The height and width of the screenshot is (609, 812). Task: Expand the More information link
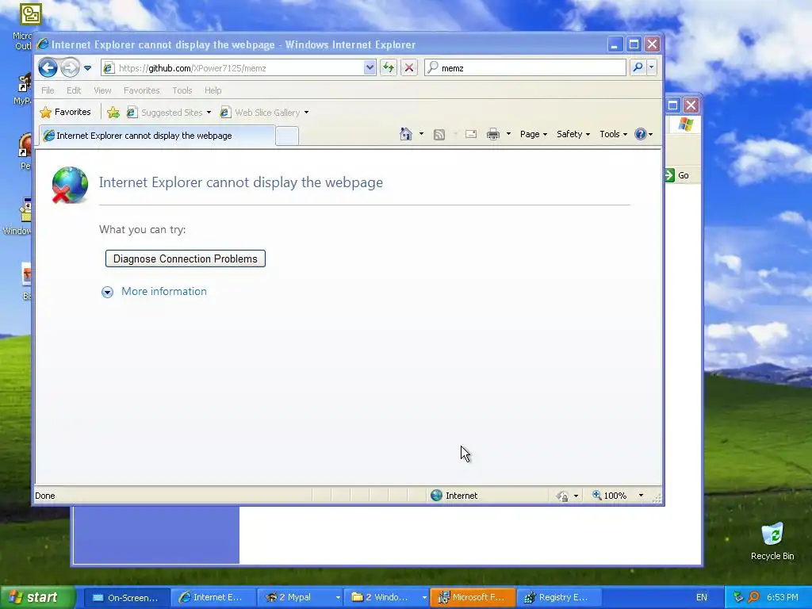tap(163, 292)
